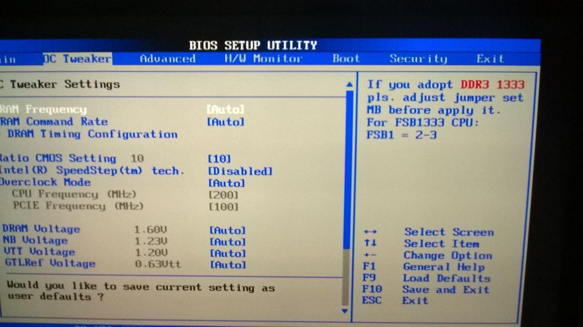Select CPU Frequency value [200]
This screenshot has width=583, height=327.
[x=223, y=195]
